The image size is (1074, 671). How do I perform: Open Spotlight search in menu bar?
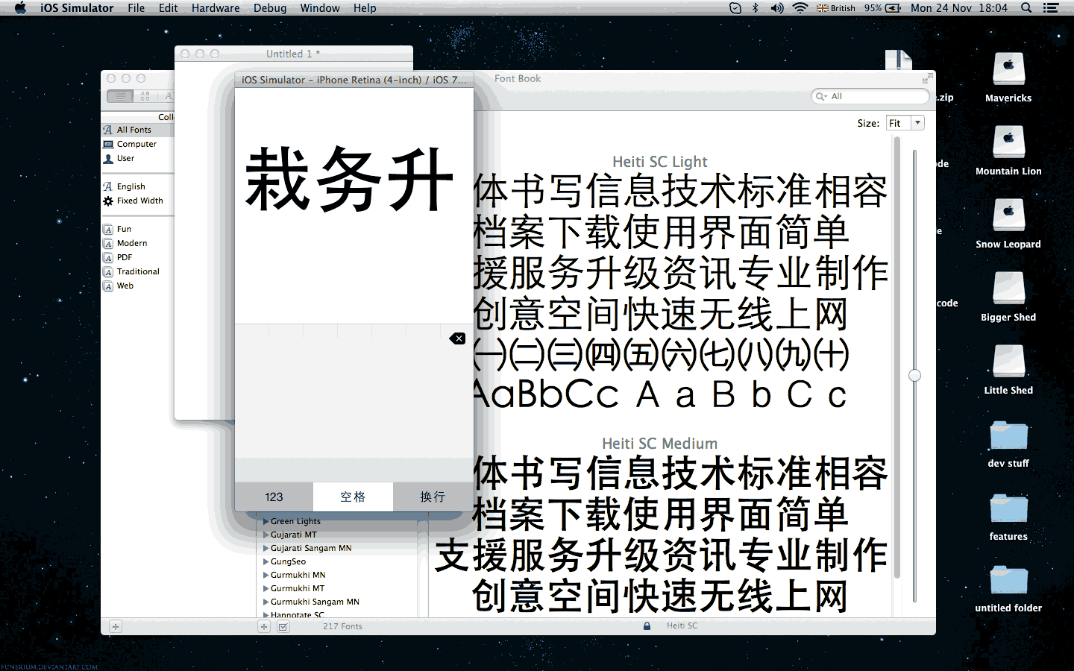1026,8
